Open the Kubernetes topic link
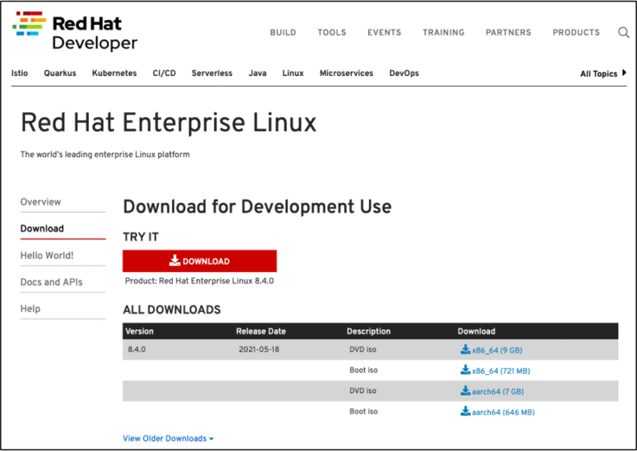Viewport: 637px width, 451px height. click(x=114, y=73)
